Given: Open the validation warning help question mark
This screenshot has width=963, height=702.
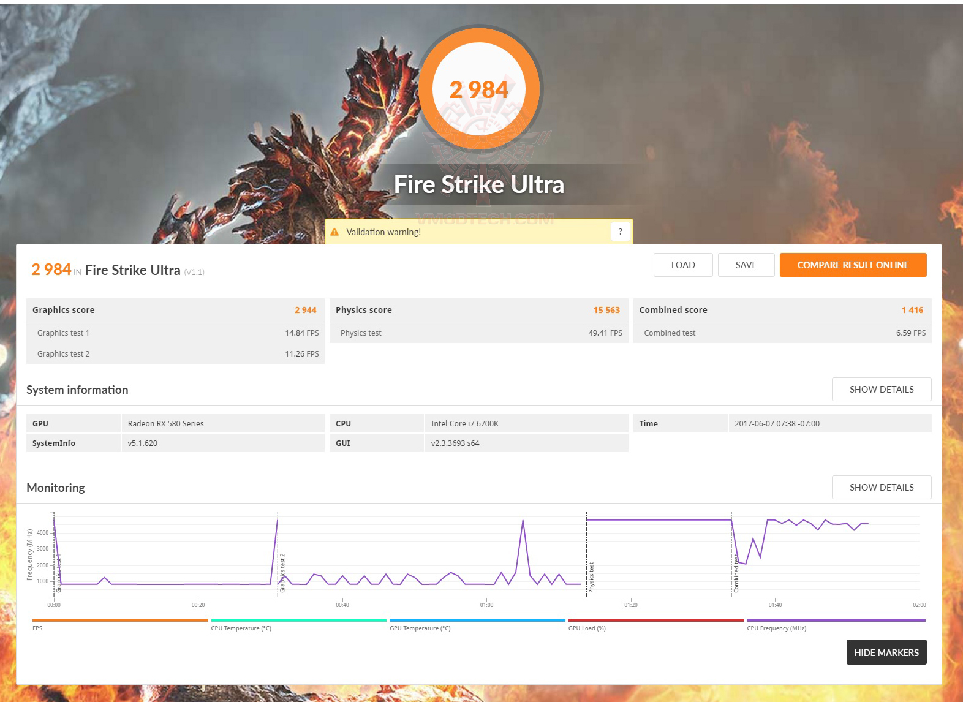Looking at the screenshot, I should 621,232.
